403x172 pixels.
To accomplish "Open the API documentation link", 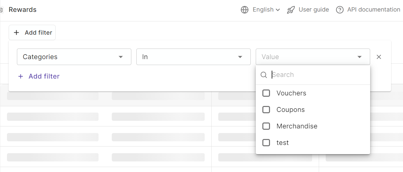I will (x=373, y=10).
